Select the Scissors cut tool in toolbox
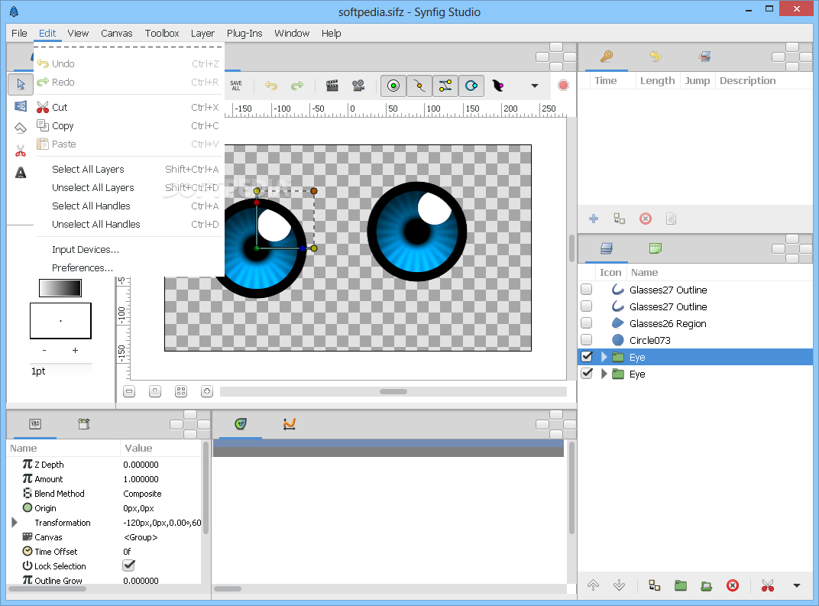The width and height of the screenshot is (819, 606). click(x=21, y=151)
